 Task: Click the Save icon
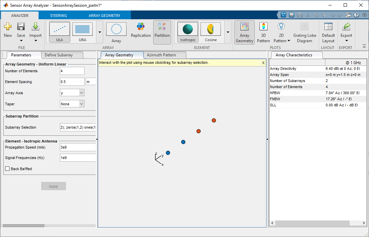coord(21,27)
